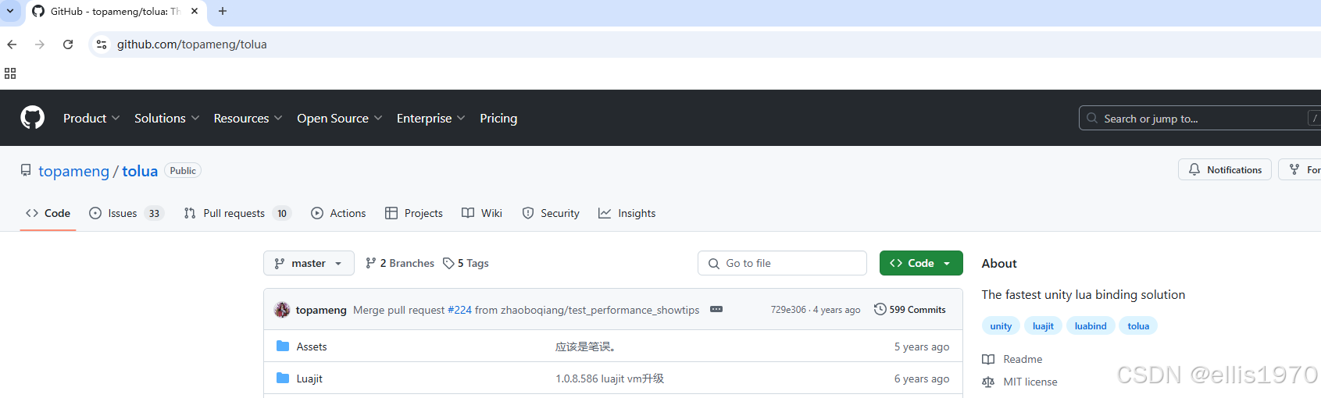
Task: Expand the Enterprise menu
Action: (431, 118)
